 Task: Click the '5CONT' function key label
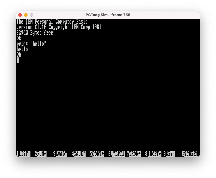click(x=97, y=154)
